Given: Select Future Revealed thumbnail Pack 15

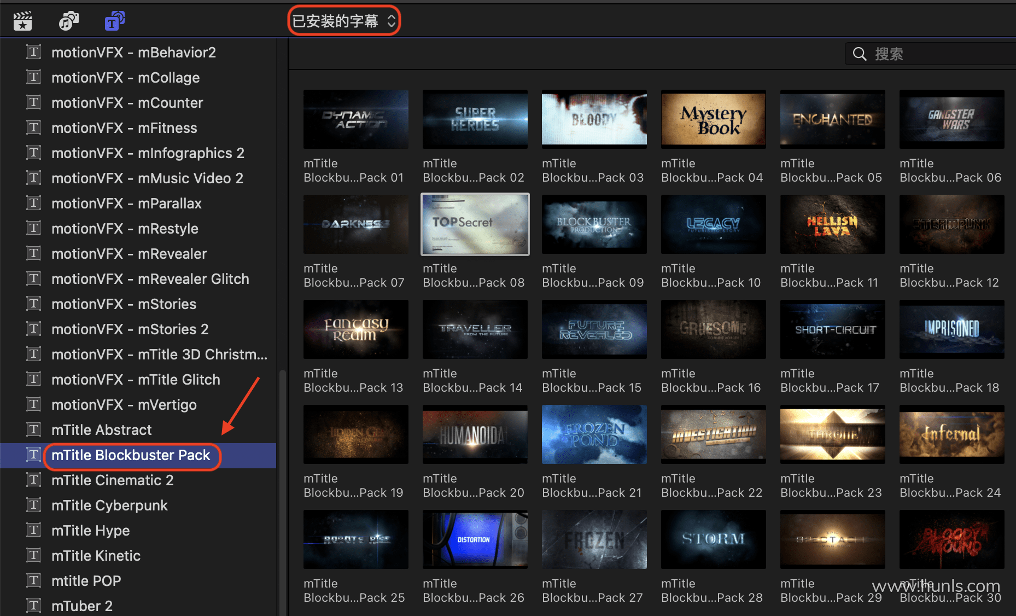Looking at the screenshot, I should tap(594, 329).
